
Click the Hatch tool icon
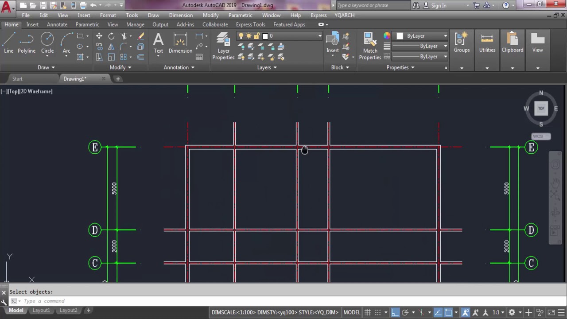(80, 57)
